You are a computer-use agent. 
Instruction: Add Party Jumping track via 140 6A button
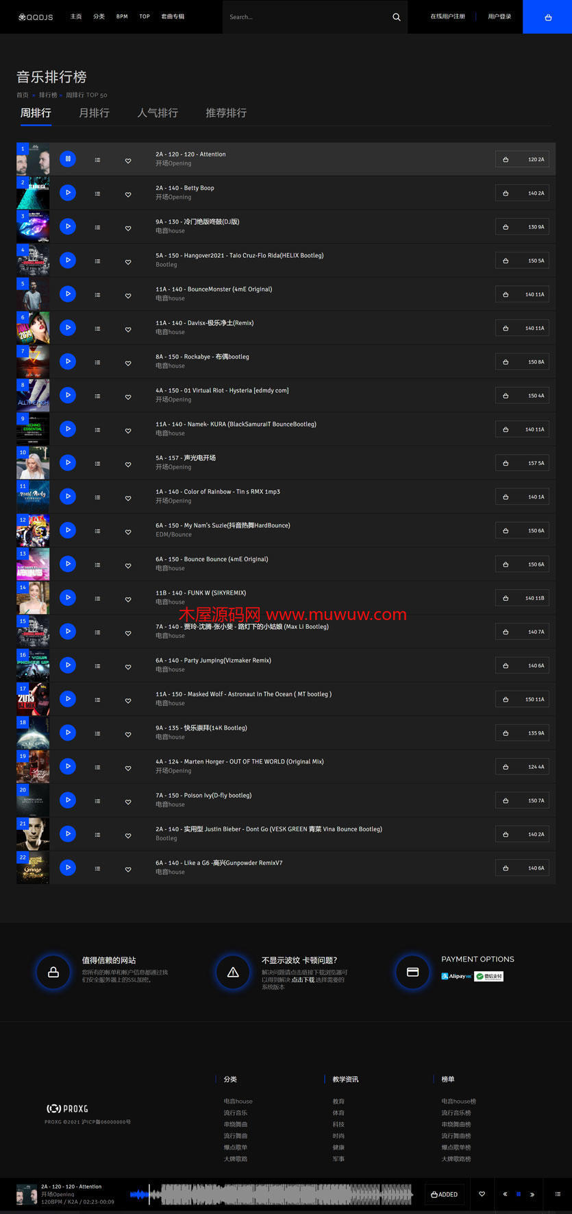point(522,665)
